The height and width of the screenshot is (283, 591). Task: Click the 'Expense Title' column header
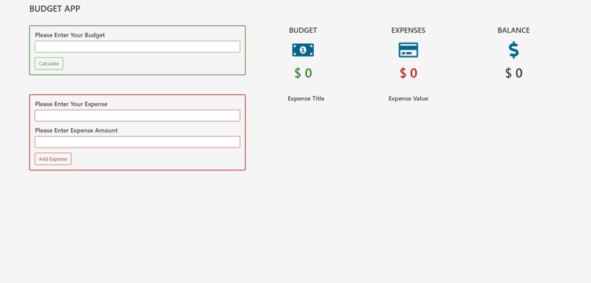pos(306,99)
